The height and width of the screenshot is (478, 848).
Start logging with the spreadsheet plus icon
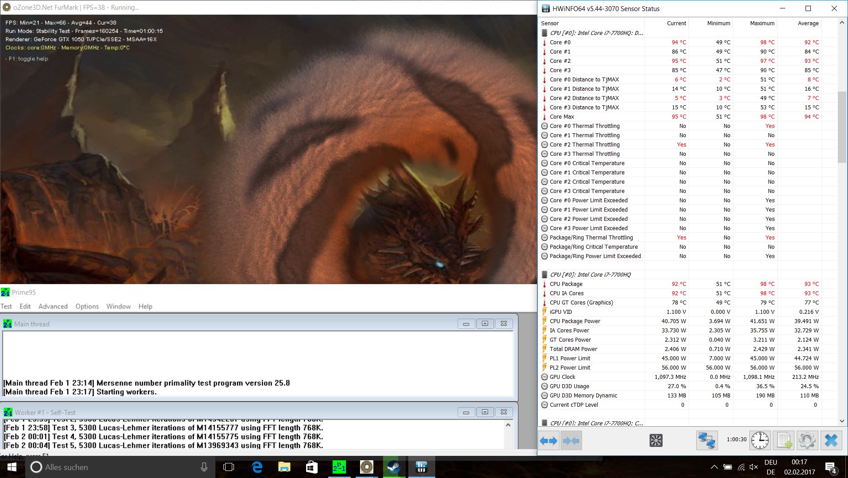click(x=784, y=440)
